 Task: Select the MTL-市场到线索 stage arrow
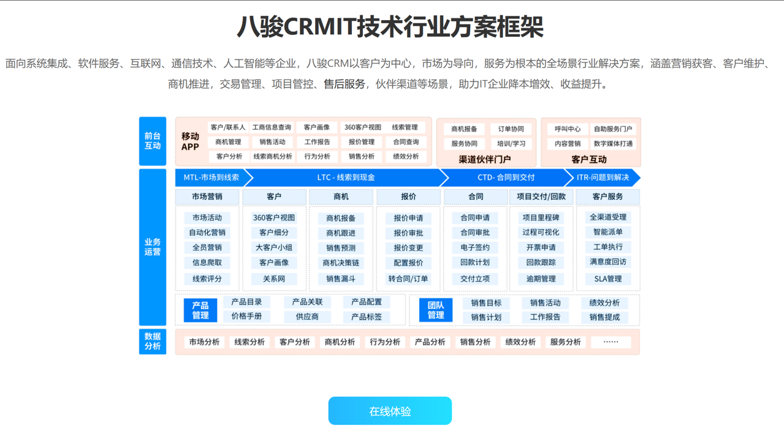point(211,177)
